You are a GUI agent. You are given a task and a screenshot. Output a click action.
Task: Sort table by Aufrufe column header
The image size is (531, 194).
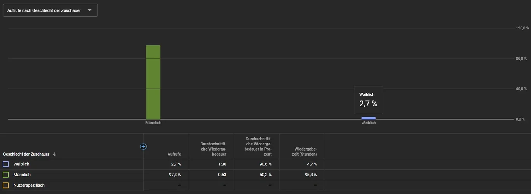click(x=174, y=154)
